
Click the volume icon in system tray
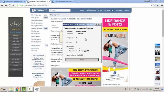click(144, 89)
